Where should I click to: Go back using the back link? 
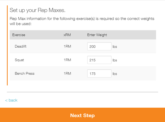coord(11,100)
